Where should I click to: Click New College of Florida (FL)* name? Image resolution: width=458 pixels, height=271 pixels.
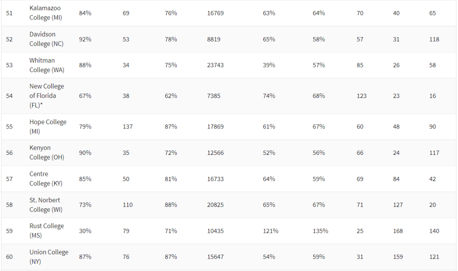pos(47,95)
